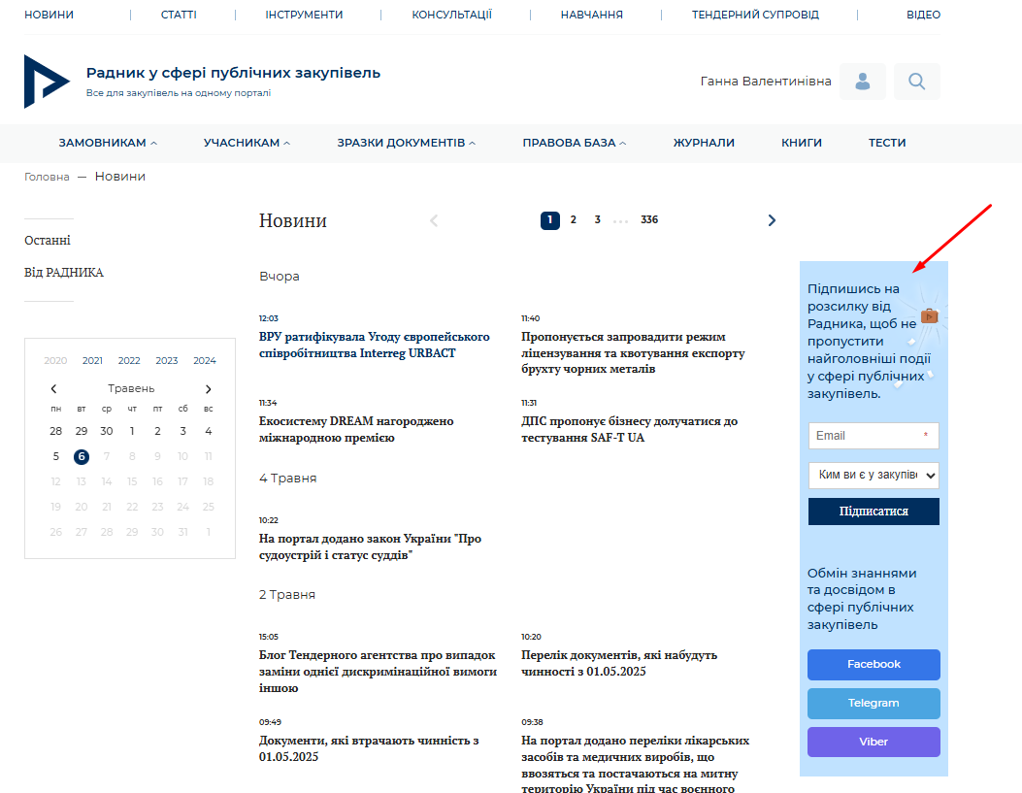
Task: Show previous month in calendar
Action: (53, 389)
